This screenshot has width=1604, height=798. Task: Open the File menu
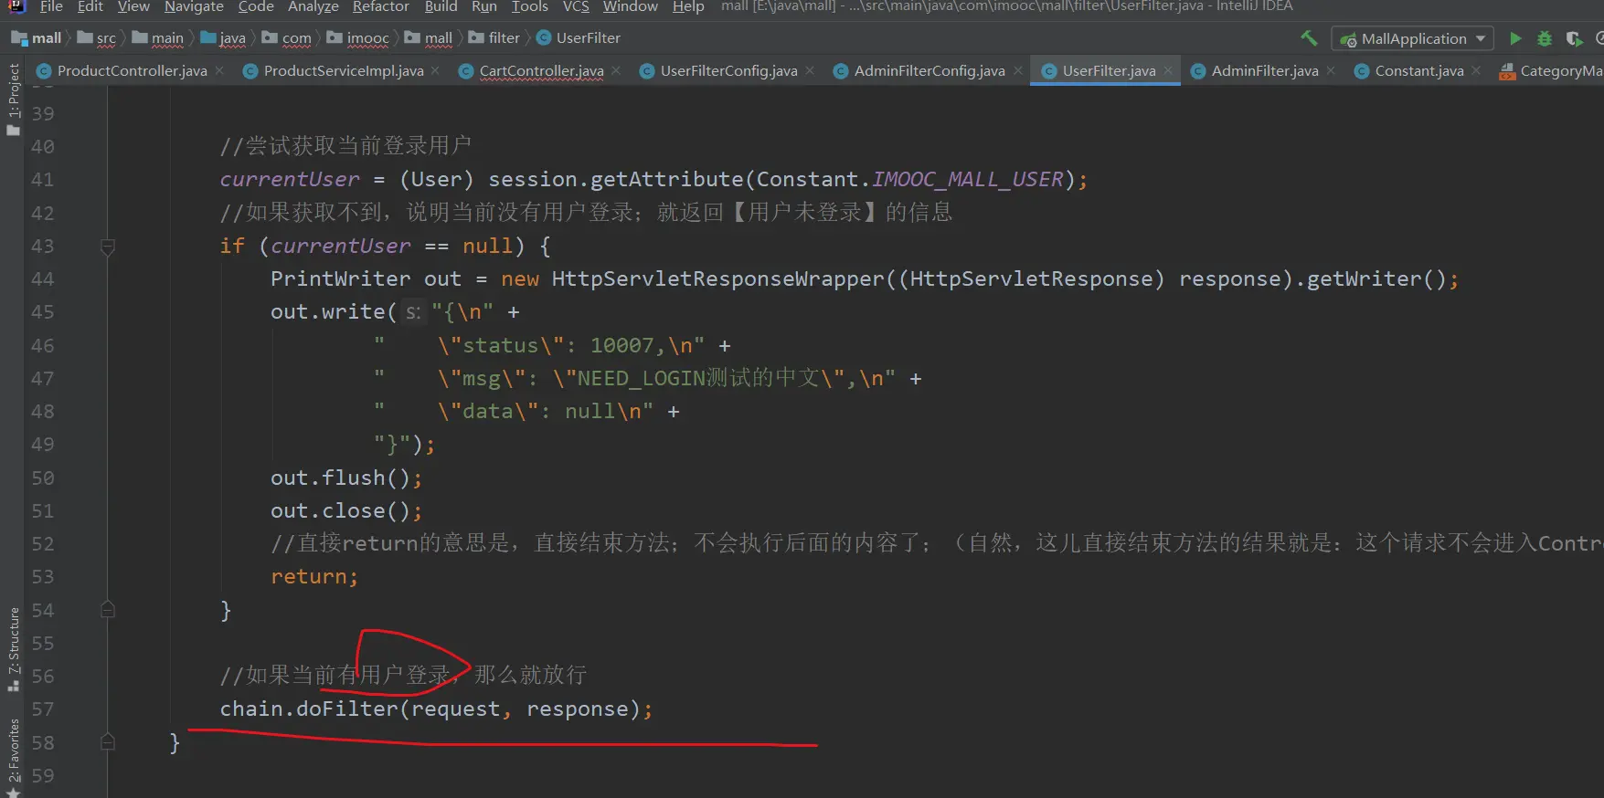[51, 6]
